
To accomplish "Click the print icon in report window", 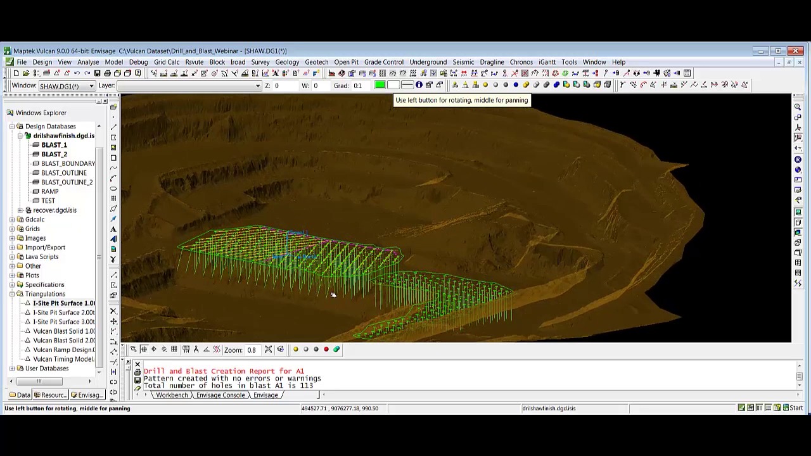I will pyautogui.click(x=137, y=373).
